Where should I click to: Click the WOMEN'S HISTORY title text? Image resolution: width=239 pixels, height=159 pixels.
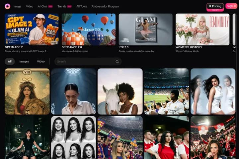coord(189,47)
